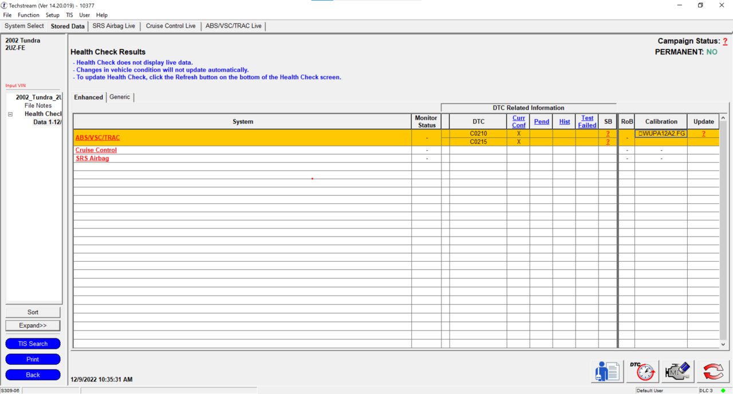Open service bulletin link for DTC C0210
The image size is (733, 394).
coord(608,133)
